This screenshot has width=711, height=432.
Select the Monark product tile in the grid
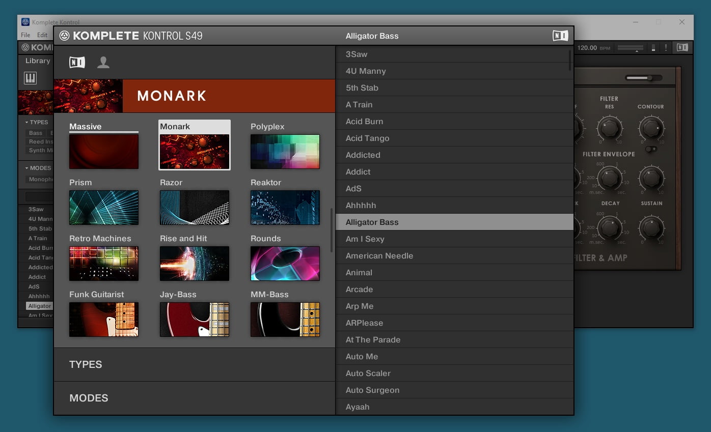tap(195, 145)
